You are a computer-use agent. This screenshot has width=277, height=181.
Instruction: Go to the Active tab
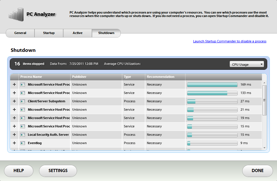coord(78,33)
